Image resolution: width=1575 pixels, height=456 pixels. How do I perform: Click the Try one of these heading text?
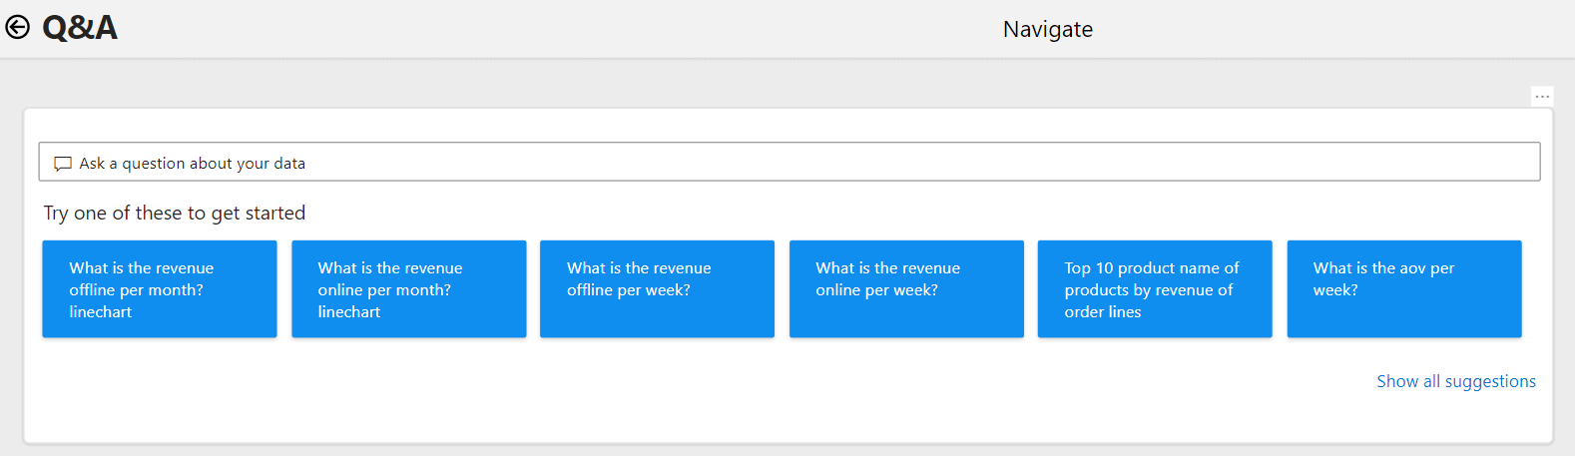[175, 213]
